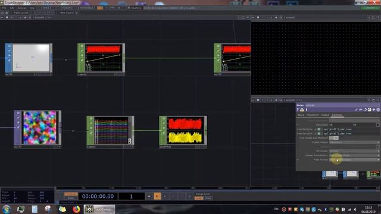The image size is (381, 214).
Task: Open the Dialogs menu
Action: pyautogui.click(x=22, y=8)
